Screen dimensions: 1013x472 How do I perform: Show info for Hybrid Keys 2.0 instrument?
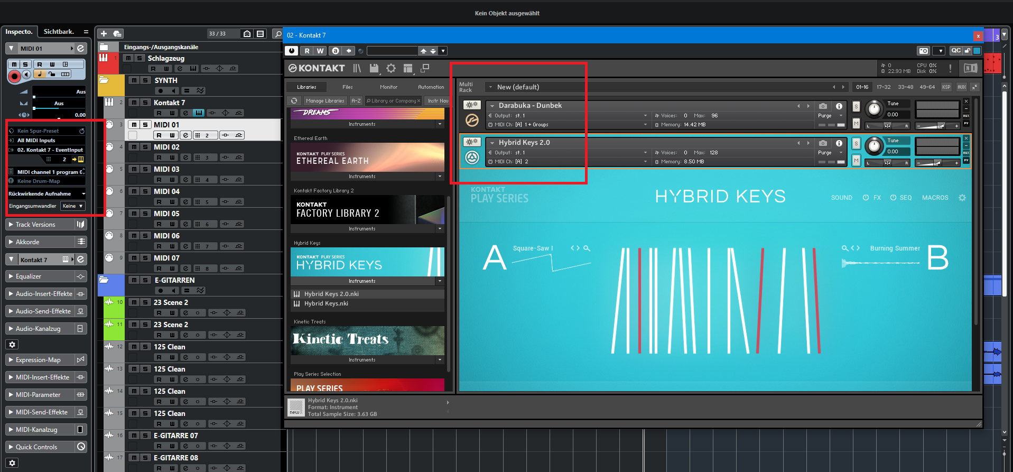[839, 143]
